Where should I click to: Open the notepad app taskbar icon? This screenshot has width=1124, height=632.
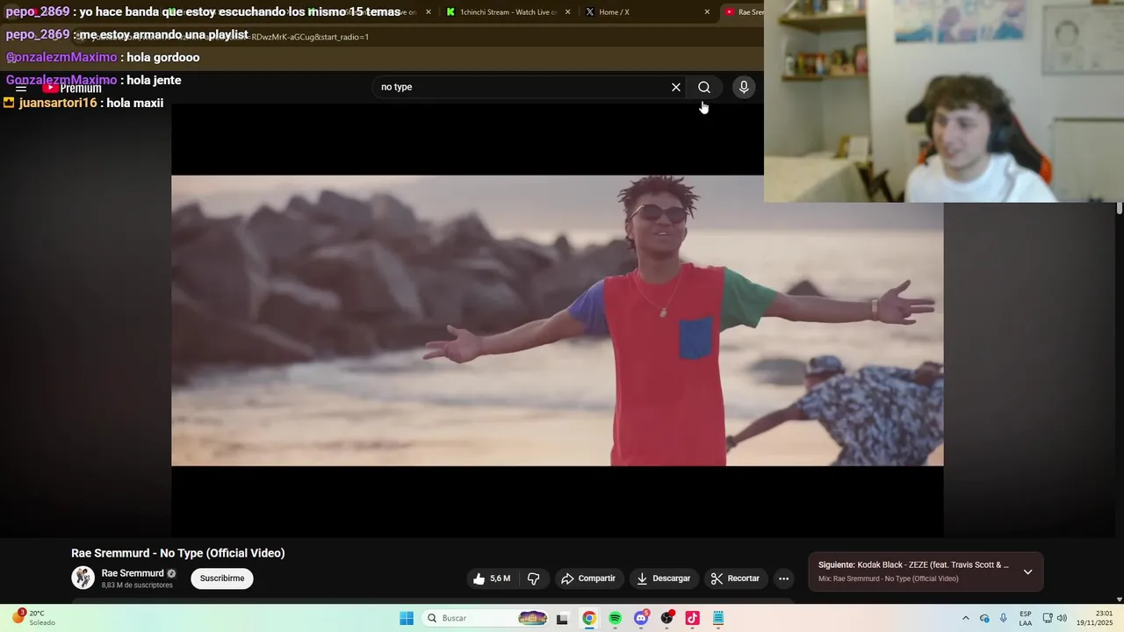point(718,618)
